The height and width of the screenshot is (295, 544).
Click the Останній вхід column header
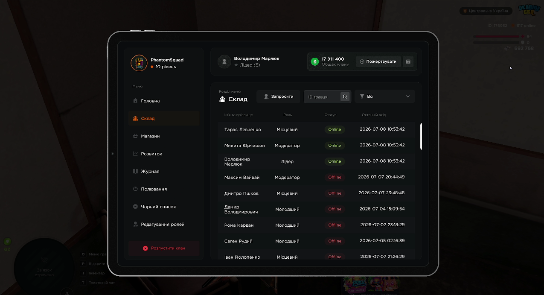click(374, 115)
